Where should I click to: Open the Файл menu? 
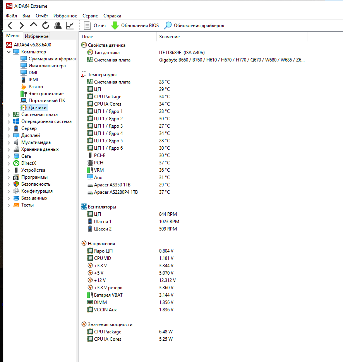[x=11, y=16]
